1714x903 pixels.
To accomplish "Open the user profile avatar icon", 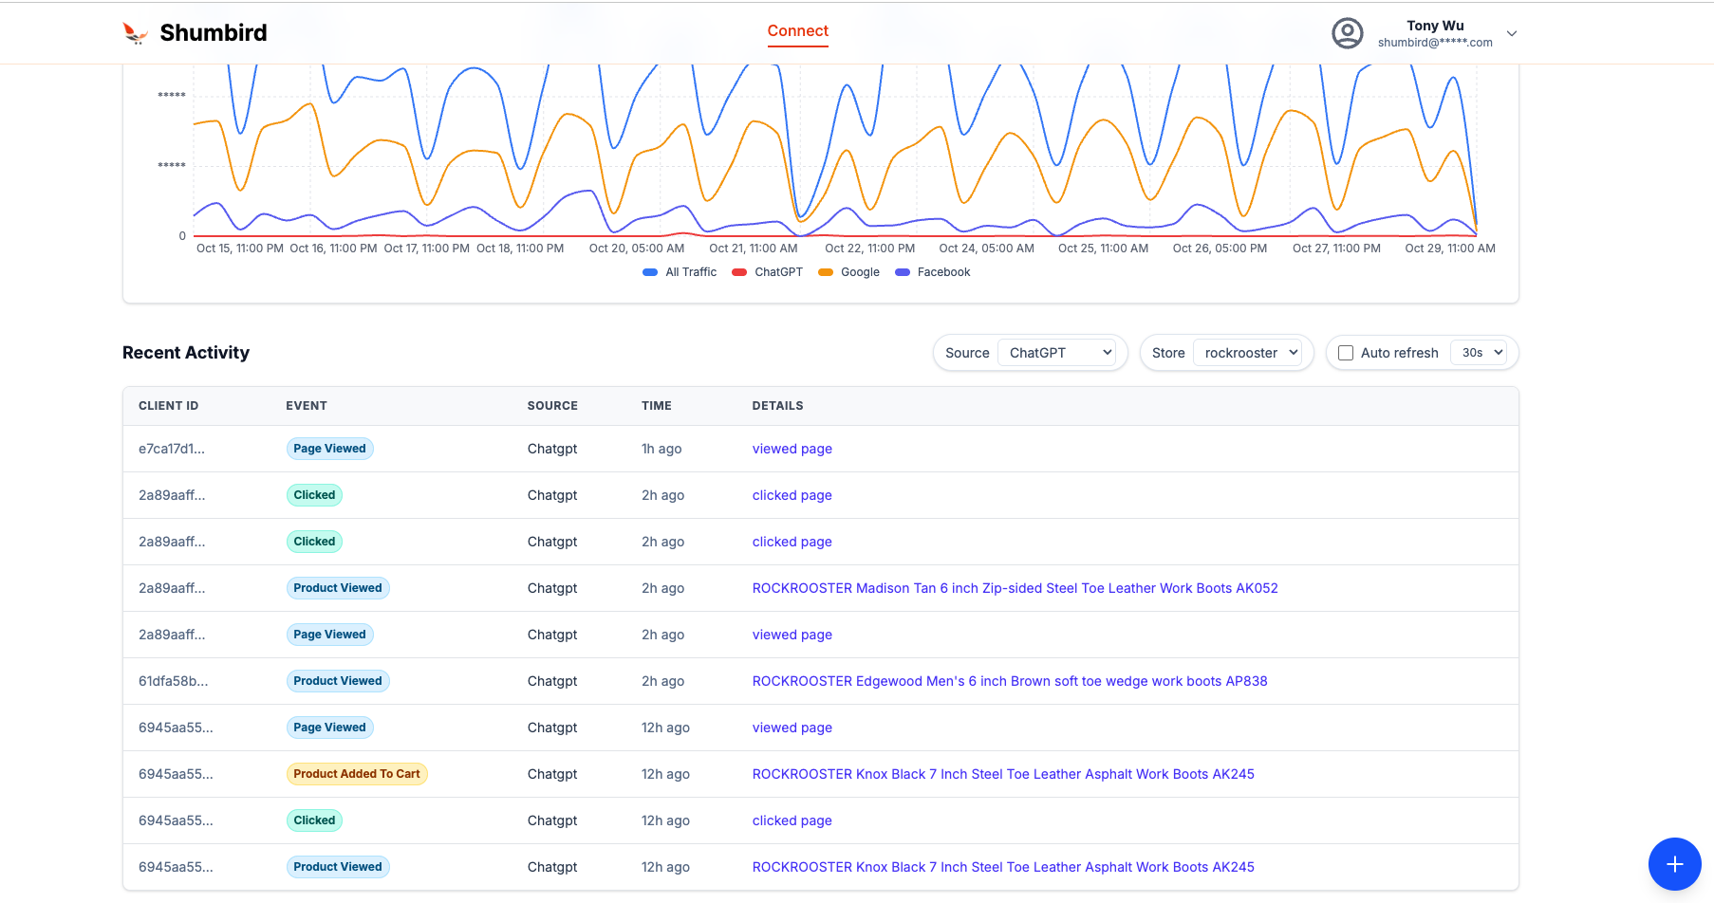I will [x=1347, y=32].
